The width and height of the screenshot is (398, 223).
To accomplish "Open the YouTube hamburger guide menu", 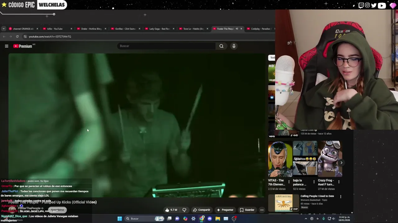I will (7, 46).
